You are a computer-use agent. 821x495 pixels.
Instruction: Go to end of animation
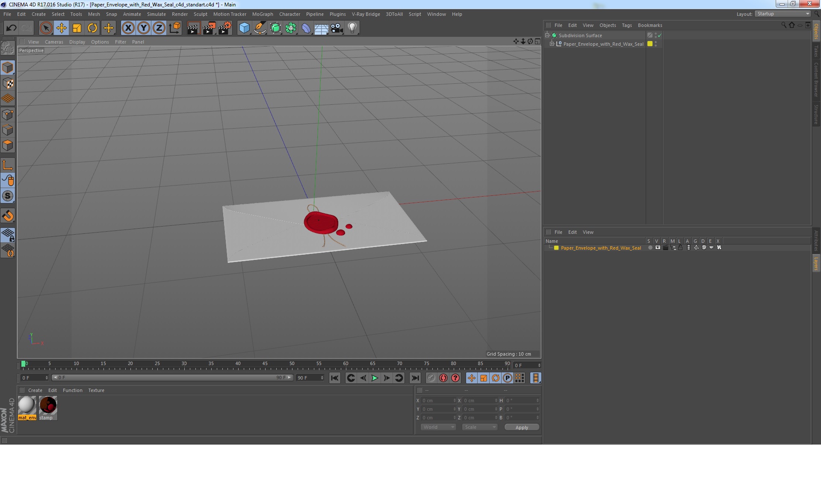tap(415, 378)
